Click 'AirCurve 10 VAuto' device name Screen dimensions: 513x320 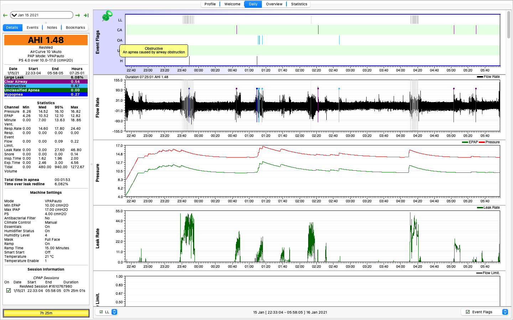click(x=46, y=52)
